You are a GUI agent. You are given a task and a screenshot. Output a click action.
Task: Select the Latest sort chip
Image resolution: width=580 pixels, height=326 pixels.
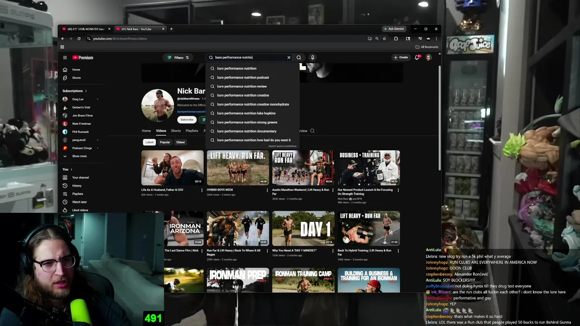[150, 142]
